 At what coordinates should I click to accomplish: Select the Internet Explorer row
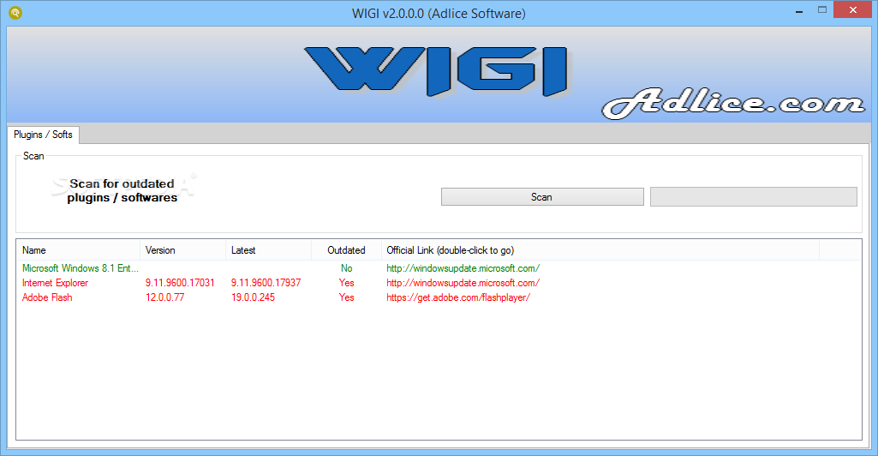click(439, 283)
